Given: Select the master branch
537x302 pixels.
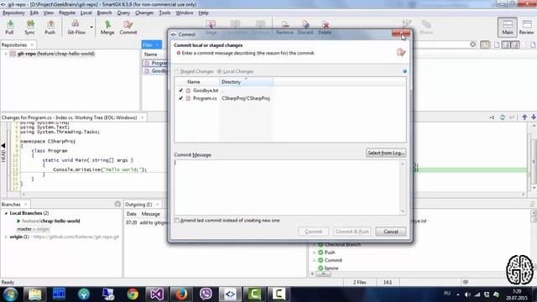Looking at the screenshot, I should [x=24, y=229].
